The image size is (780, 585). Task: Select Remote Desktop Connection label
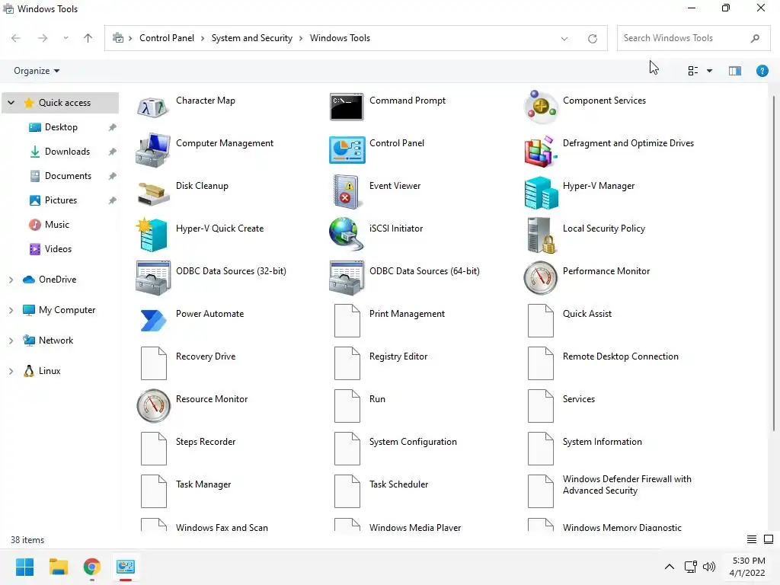pyautogui.click(x=620, y=356)
